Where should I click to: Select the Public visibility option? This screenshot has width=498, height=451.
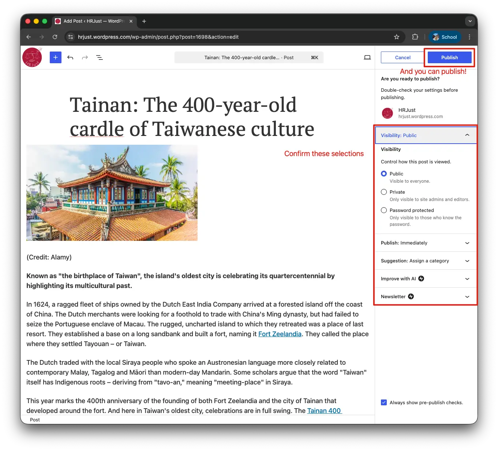[x=384, y=174]
